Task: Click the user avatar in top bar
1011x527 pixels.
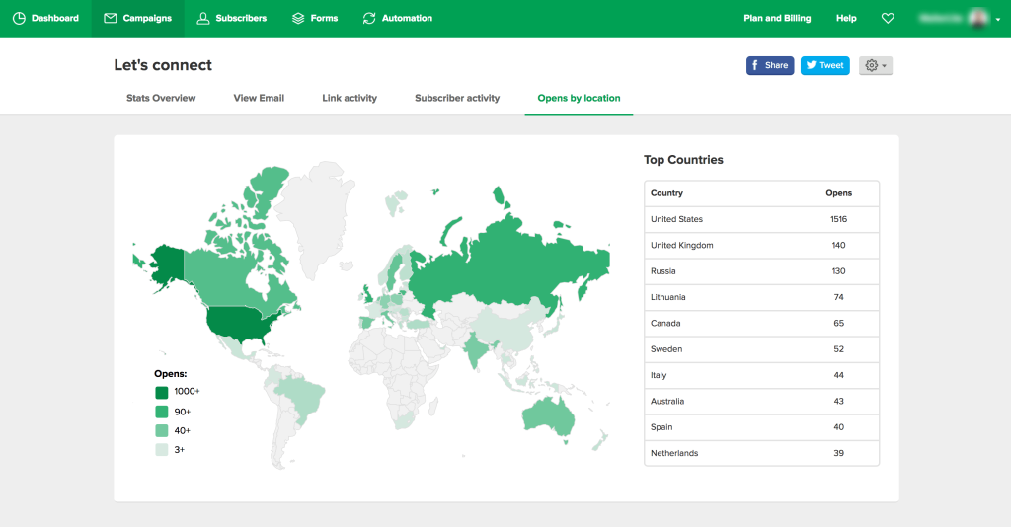Action: coord(977,18)
